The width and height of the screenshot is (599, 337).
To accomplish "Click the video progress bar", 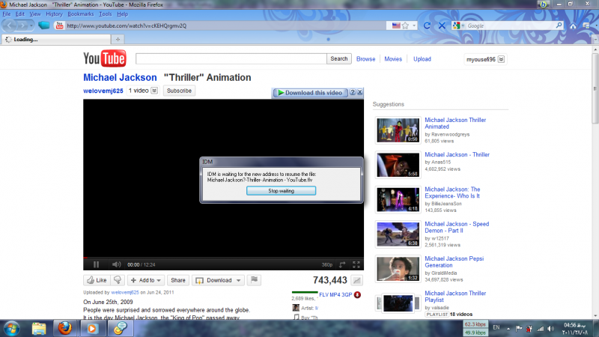I will pos(223,258).
